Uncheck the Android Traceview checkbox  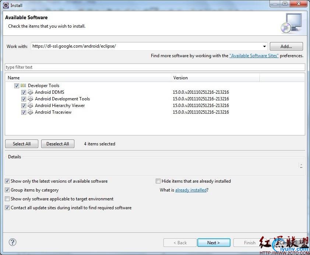(24, 112)
